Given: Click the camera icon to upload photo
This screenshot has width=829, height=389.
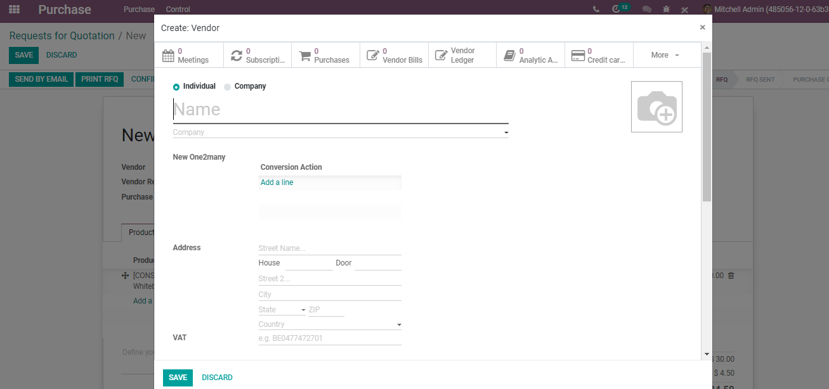Looking at the screenshot, I should coord(656,106).
